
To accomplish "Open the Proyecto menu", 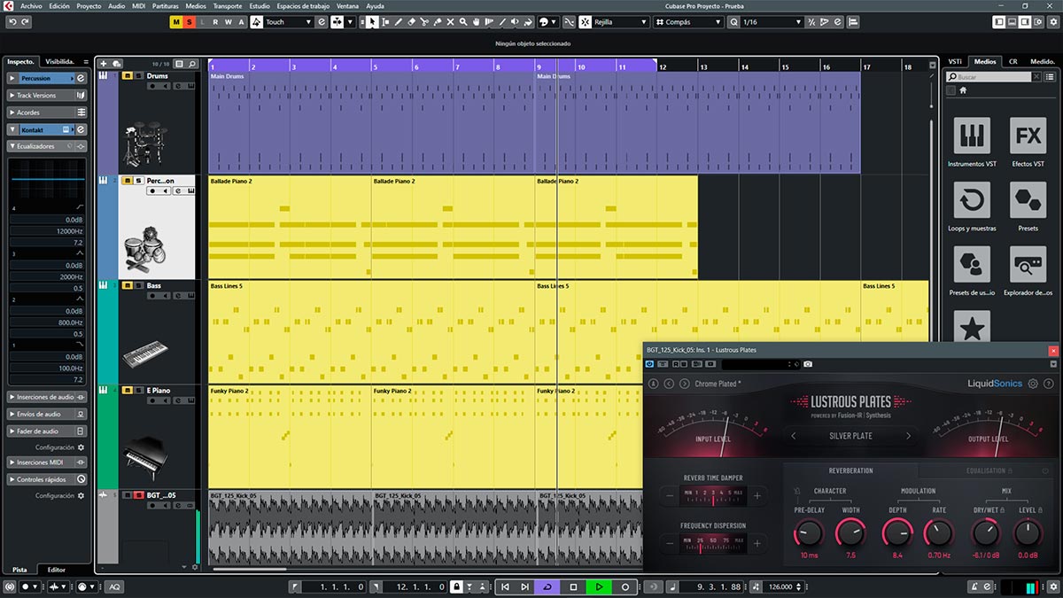I will tap(89, 6).
